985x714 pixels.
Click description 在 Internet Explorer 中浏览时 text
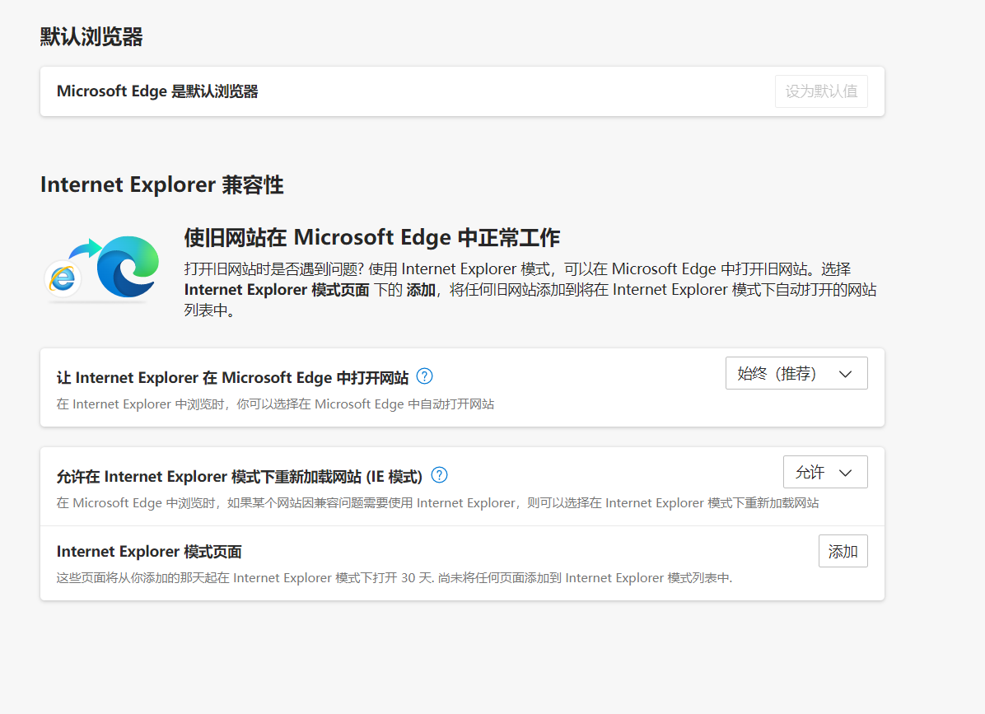(275, 404)
